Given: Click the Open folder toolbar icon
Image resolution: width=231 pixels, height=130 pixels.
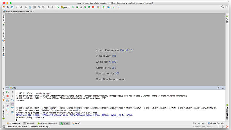Looking at the screenshot, I should coord(4,7).
